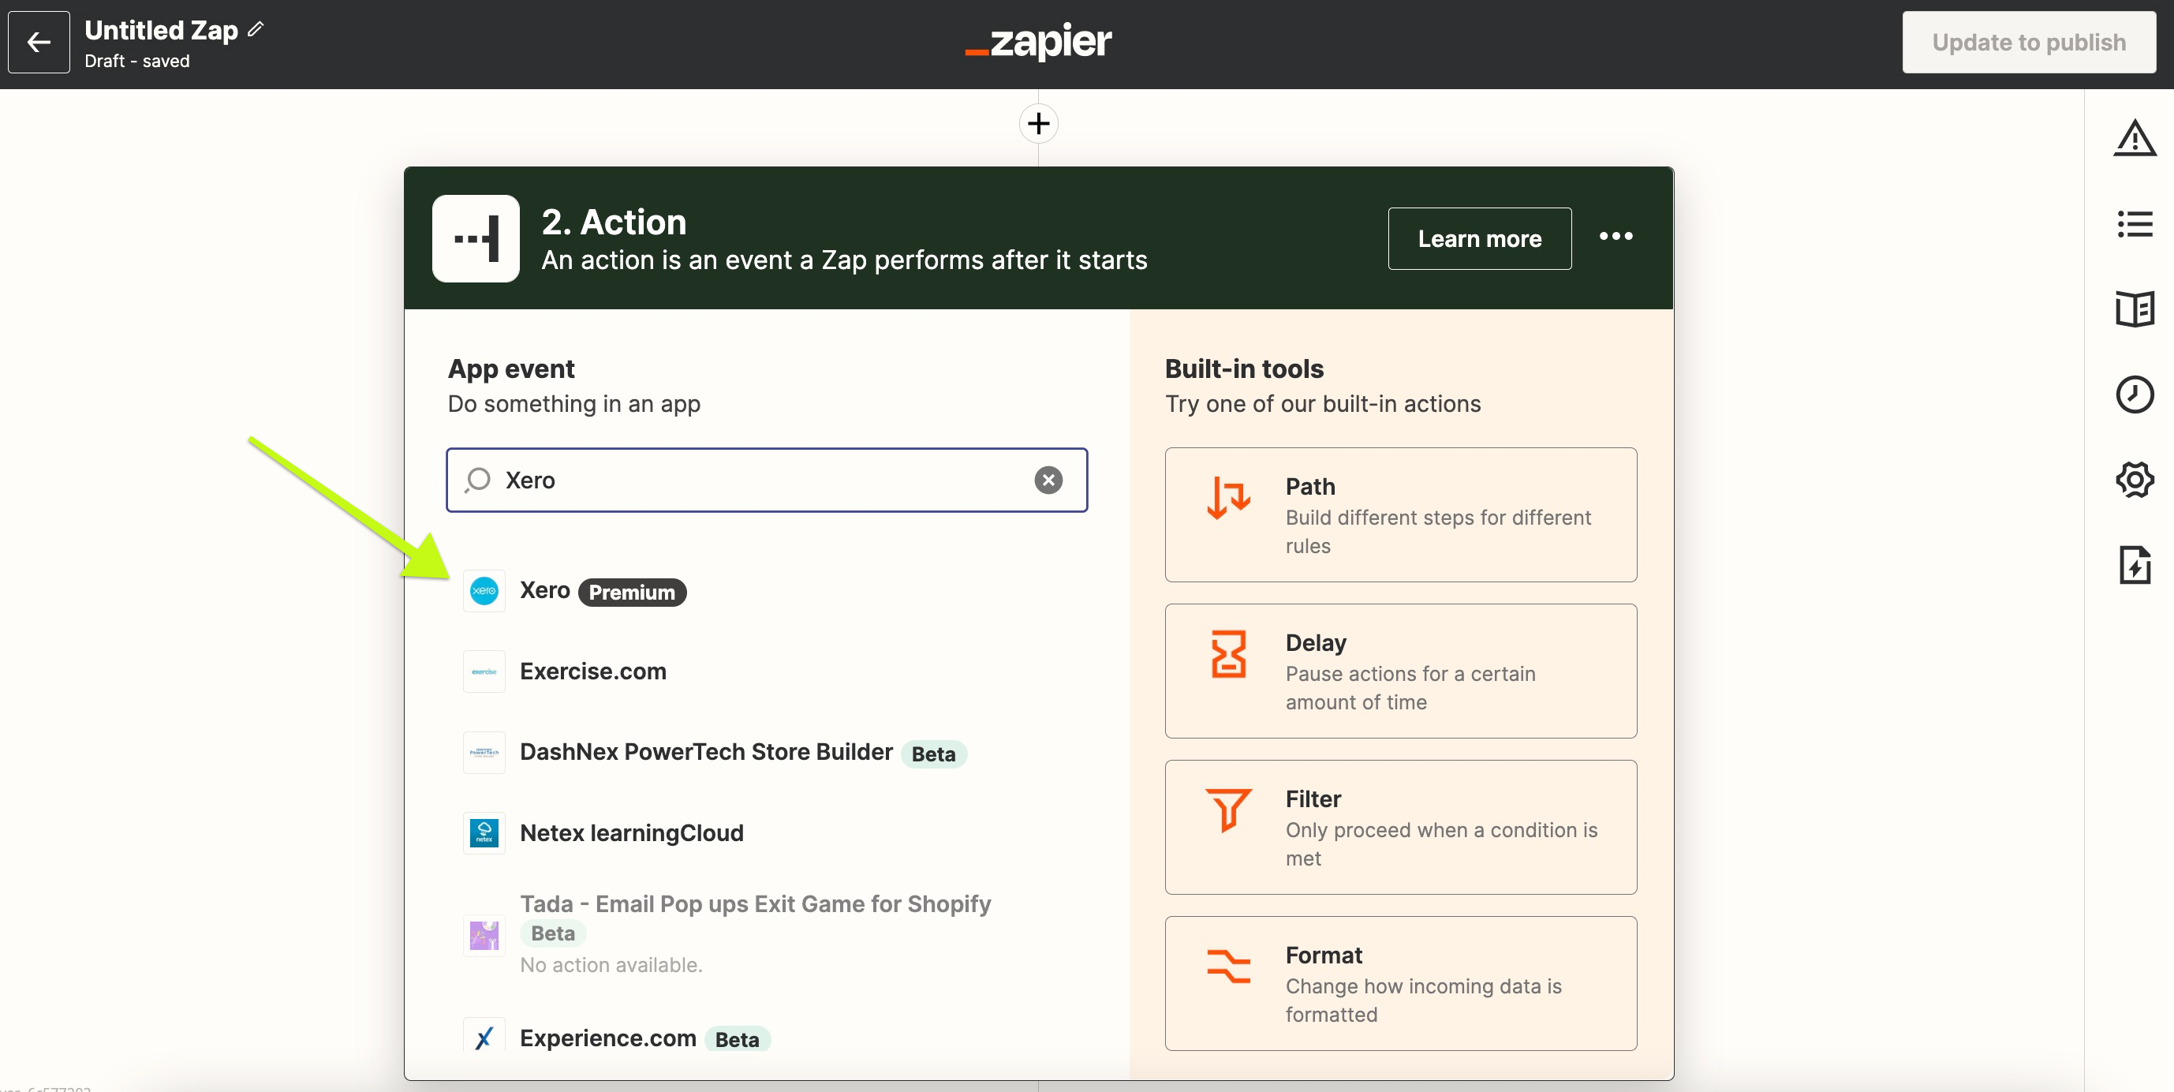The height and width of the screenshot is (1092, 2174).
Task: Click the search magnifier icon
Action: [x=478, y=481]
